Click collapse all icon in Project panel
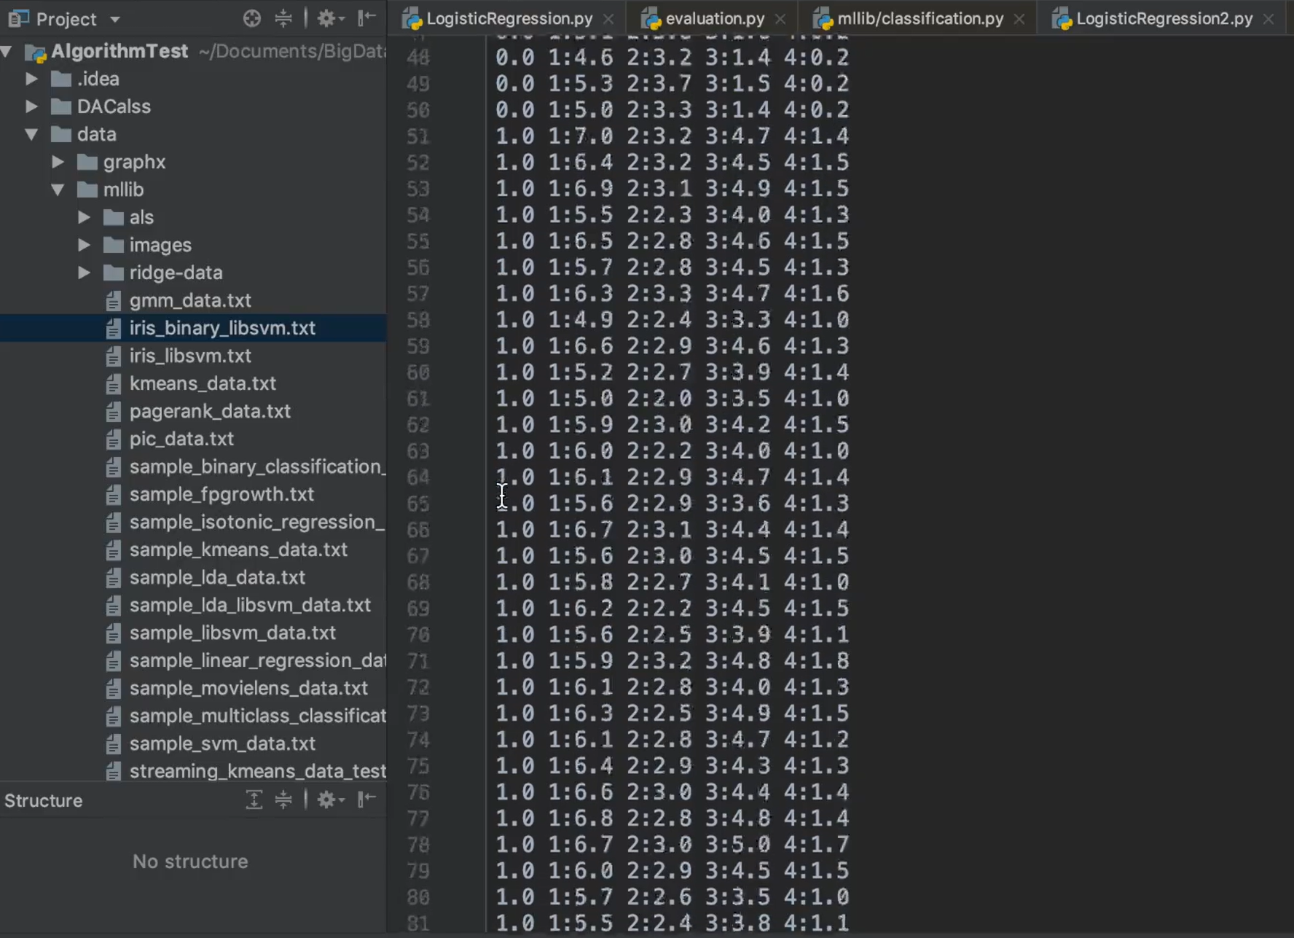The width and height of the screenshot is (1294, 938). tap(283, 18)
